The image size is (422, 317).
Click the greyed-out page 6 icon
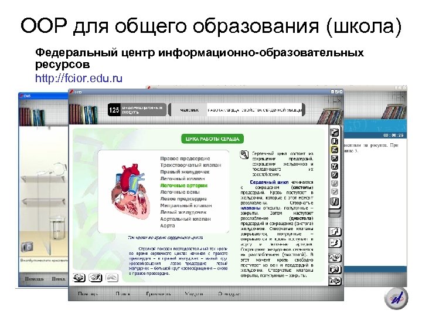[x=335, y=183]
